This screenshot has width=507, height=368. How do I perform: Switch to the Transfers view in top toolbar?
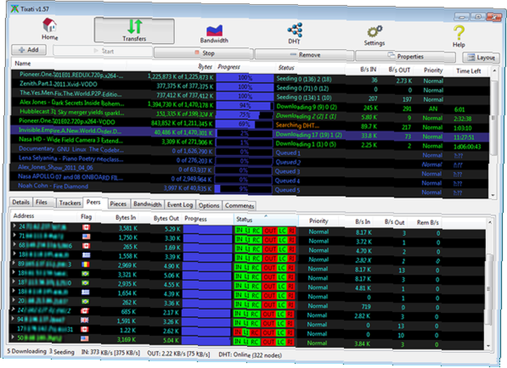pyautogui.click(x=134, y=30)
